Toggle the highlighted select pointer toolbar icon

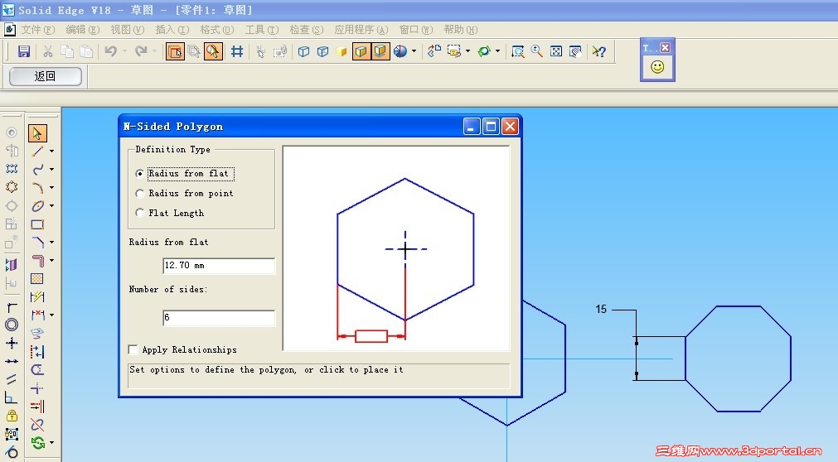coord(213,51)
